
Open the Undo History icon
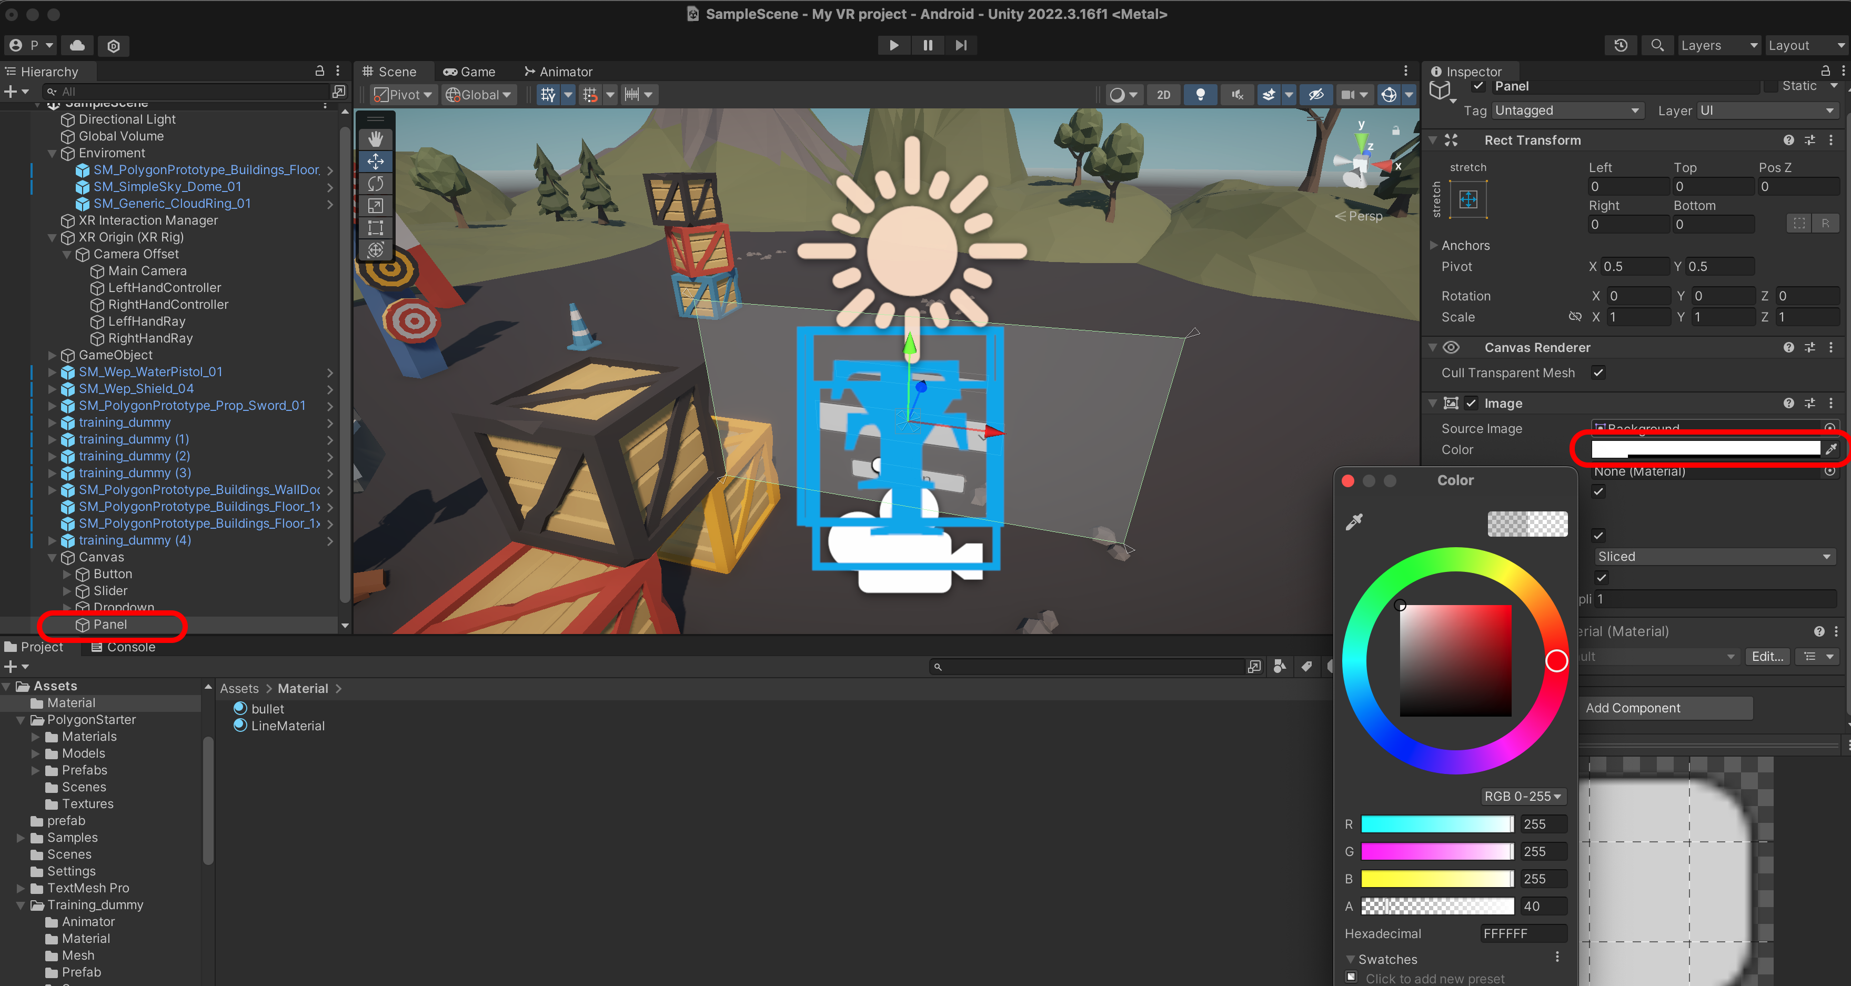(1621, 45)
